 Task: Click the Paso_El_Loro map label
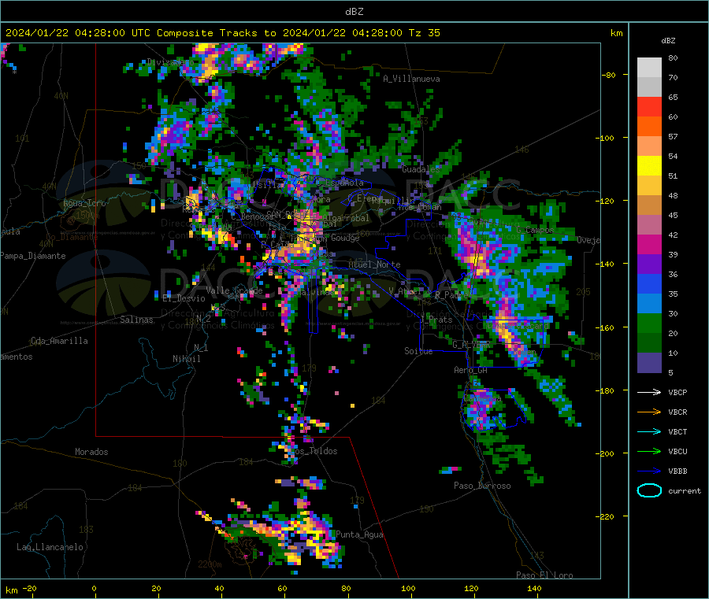(544, 575)
